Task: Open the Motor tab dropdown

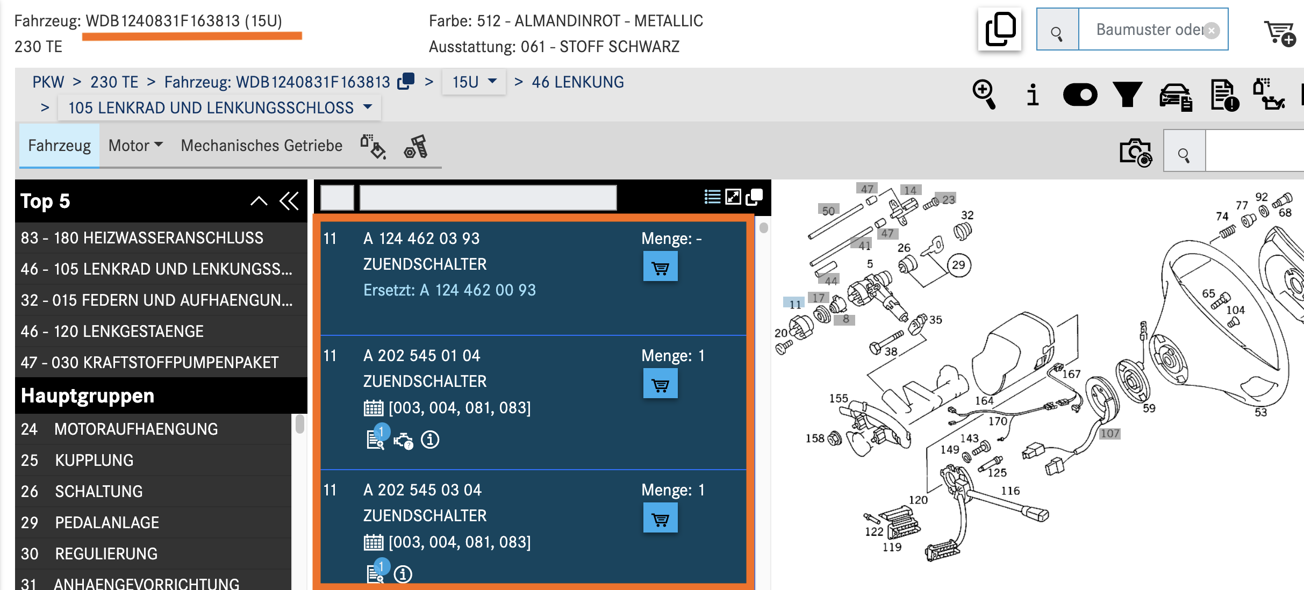Action: point(135,146)
